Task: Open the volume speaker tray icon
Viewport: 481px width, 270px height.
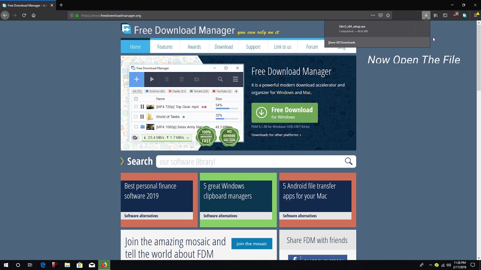Action: pos(448,265)
